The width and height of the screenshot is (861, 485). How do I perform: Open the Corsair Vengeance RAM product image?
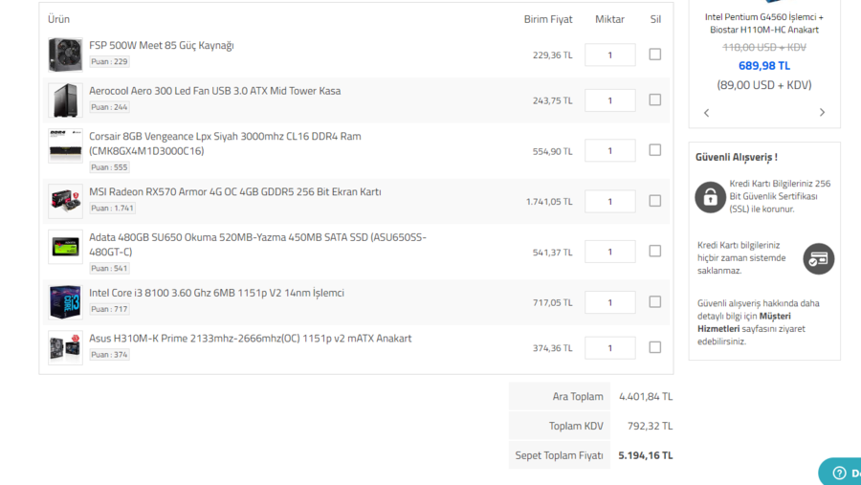click(x=65, y=145)
